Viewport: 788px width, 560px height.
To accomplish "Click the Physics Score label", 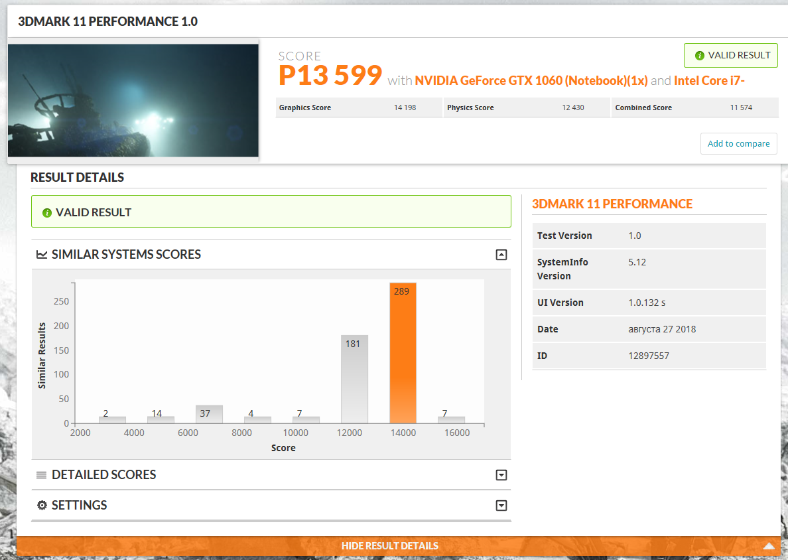I will click(470, 107).
